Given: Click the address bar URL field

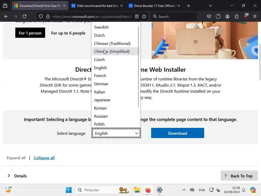Looking at the screenshot, I should pyautogui.click(x=92, y=16).
